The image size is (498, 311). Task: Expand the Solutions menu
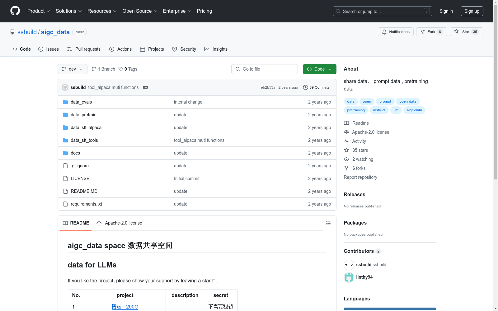68,11
